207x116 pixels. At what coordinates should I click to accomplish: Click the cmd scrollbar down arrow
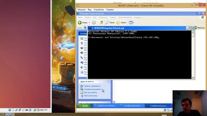click(x=193, y=78)
